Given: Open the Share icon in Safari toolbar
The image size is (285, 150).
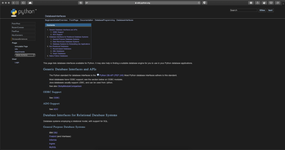Looking at the screenshot, I should pos(258,3).
